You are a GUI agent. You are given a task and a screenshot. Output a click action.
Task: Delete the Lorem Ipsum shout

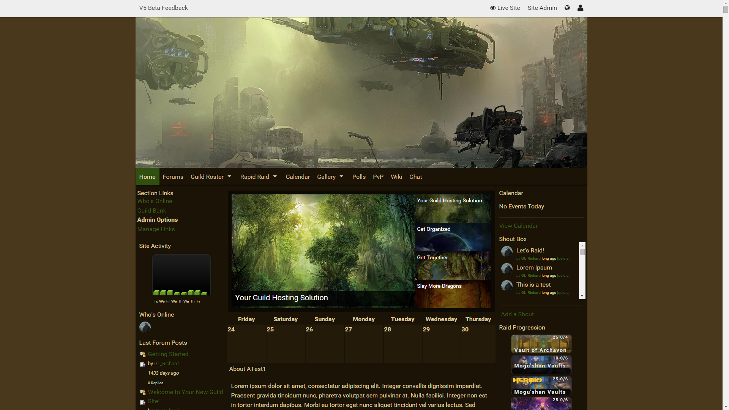(x=563, y=276)
